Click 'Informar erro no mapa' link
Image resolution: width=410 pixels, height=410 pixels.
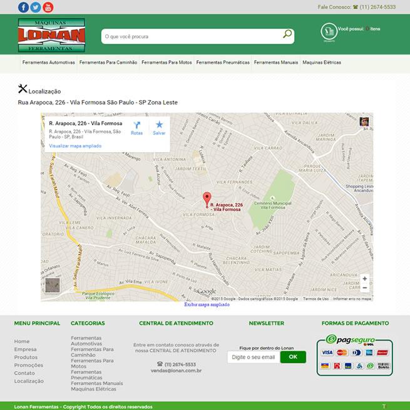pyautogui.click(x=352, y=299)
